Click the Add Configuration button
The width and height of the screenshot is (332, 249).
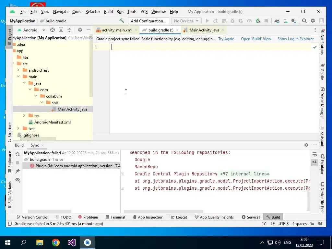[148, 21]
